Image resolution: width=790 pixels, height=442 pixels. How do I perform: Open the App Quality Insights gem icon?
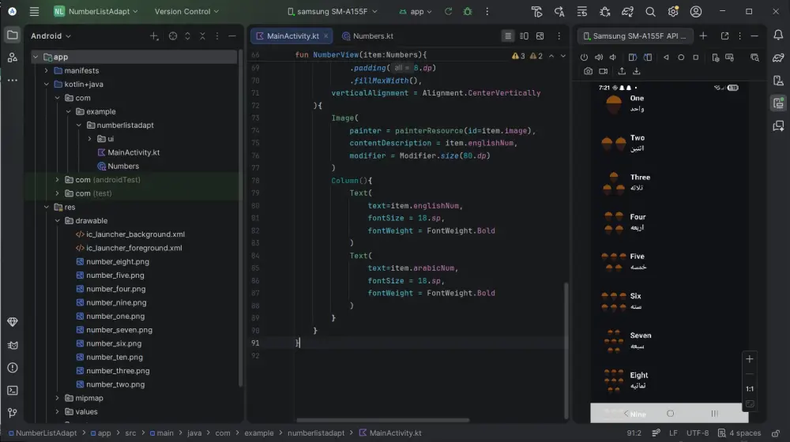pyautogui.click(x=12, y=322)
